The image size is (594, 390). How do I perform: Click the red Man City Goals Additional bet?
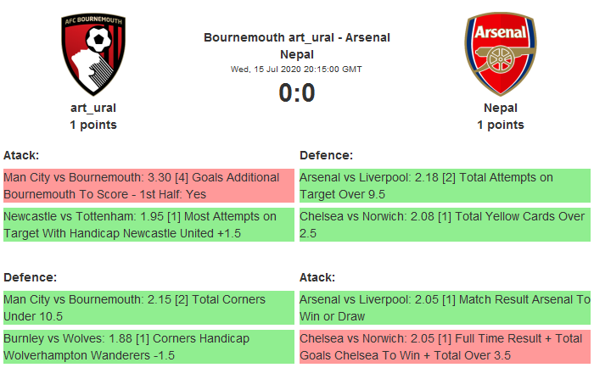point(148,186)
